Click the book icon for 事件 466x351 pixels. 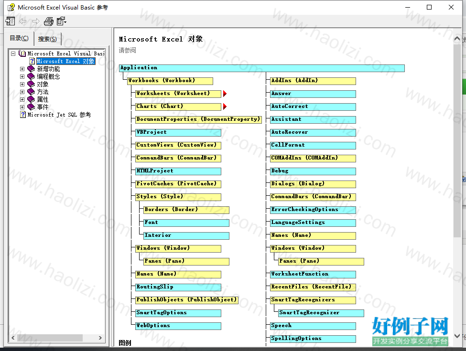coord(31,107)
